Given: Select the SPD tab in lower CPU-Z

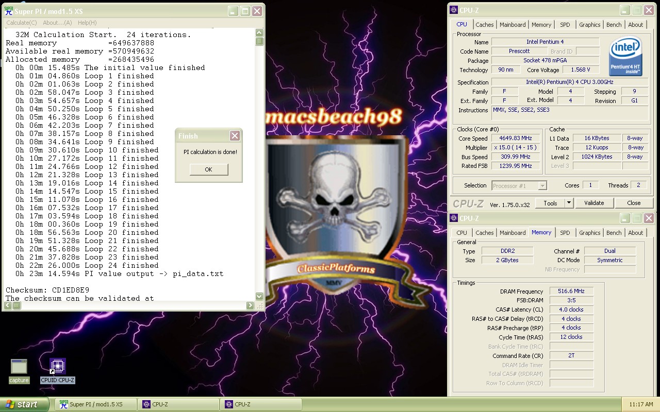Looking at the screenshot, I should (565, 233).
